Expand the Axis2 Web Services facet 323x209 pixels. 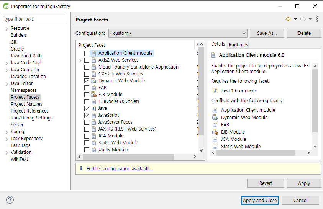80,60
